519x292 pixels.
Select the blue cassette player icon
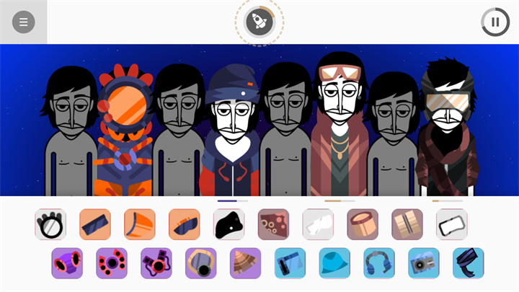pos(424,263)
